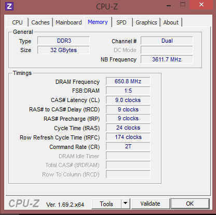The image size is (216, 215).
Task: Minimize the CPU-Z window
Action: pos(169,6)
